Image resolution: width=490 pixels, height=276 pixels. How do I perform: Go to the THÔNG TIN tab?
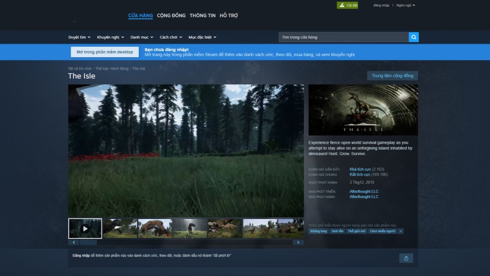pyautogui.click(x=203, y=16)
